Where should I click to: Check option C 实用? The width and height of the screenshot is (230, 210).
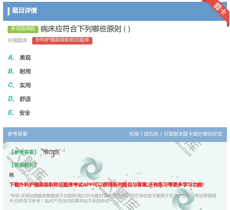tap(25, 85)
